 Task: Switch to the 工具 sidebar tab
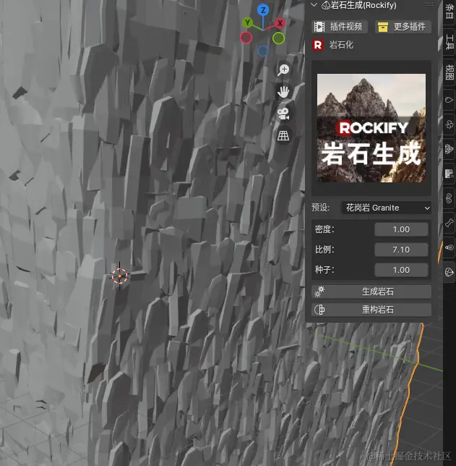(x=449, y=42)
